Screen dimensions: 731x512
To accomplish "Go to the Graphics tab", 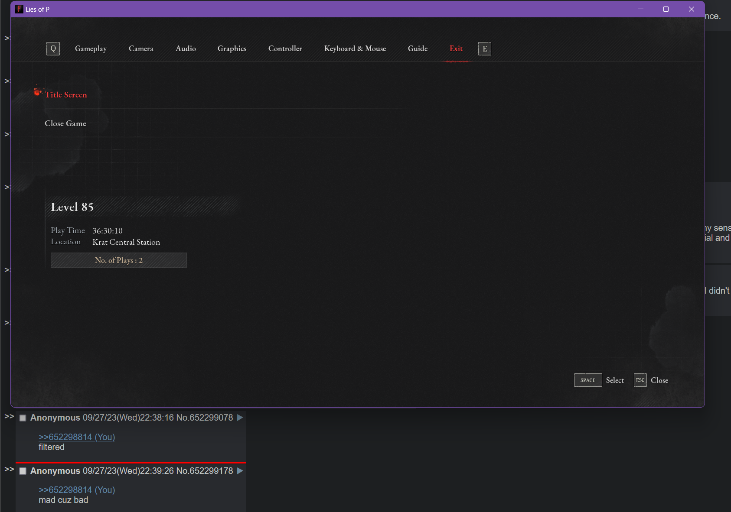I will tap(232, 49).
